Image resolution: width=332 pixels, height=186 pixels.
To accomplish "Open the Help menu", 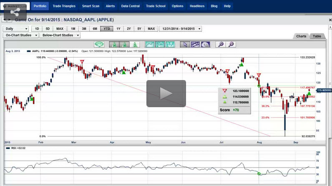I will [x=227, y=6].
